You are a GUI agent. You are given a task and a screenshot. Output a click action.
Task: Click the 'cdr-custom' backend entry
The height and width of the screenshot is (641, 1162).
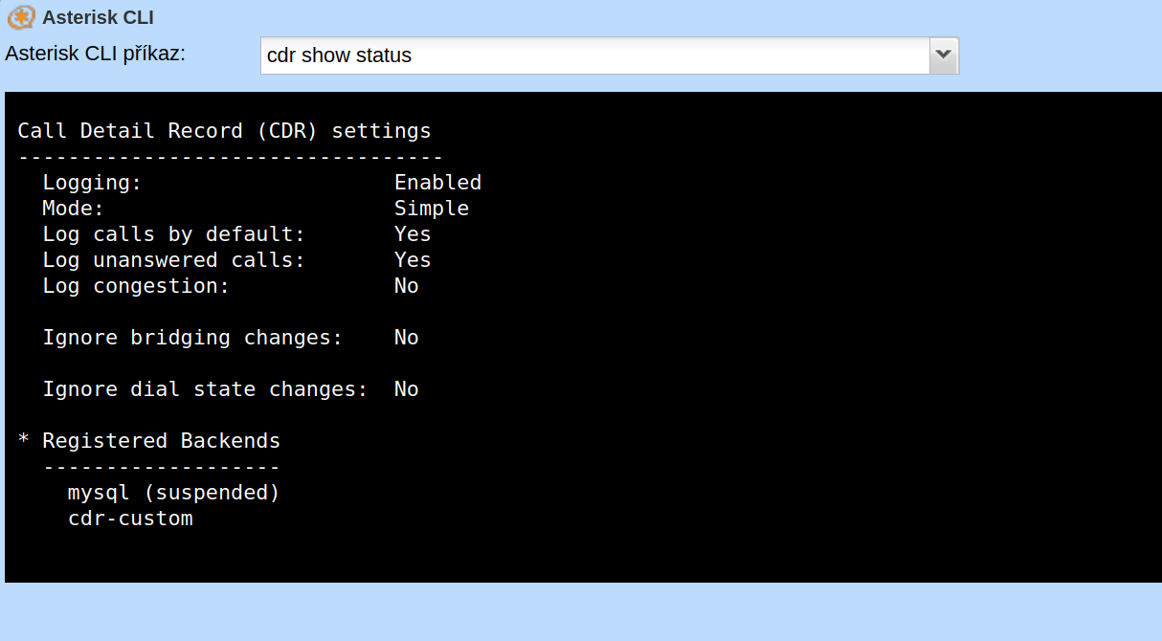coord(130,519)
